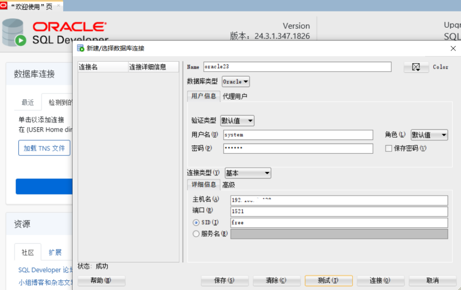Toggle the Save Password checkbox
Screen dimensions: 461x290
coord(388,148)
